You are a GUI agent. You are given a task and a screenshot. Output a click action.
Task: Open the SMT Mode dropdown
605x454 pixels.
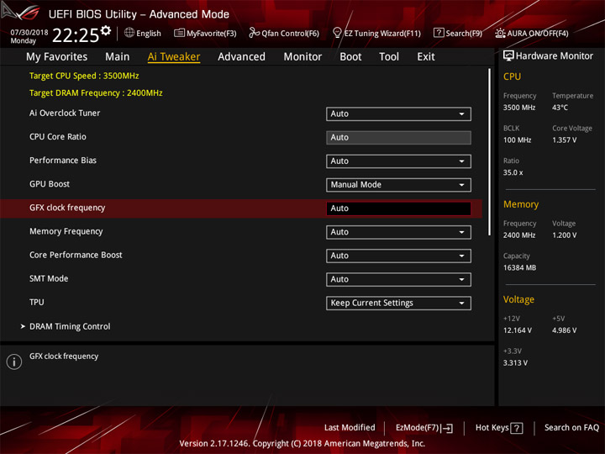(398, 279)
